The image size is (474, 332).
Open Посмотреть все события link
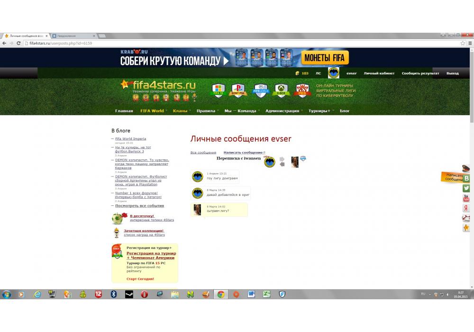coord(139,206)
